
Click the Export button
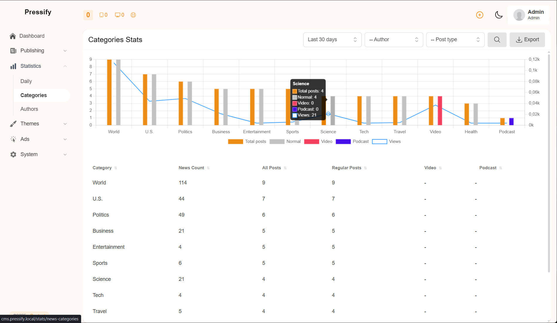(x=527, y=39)
